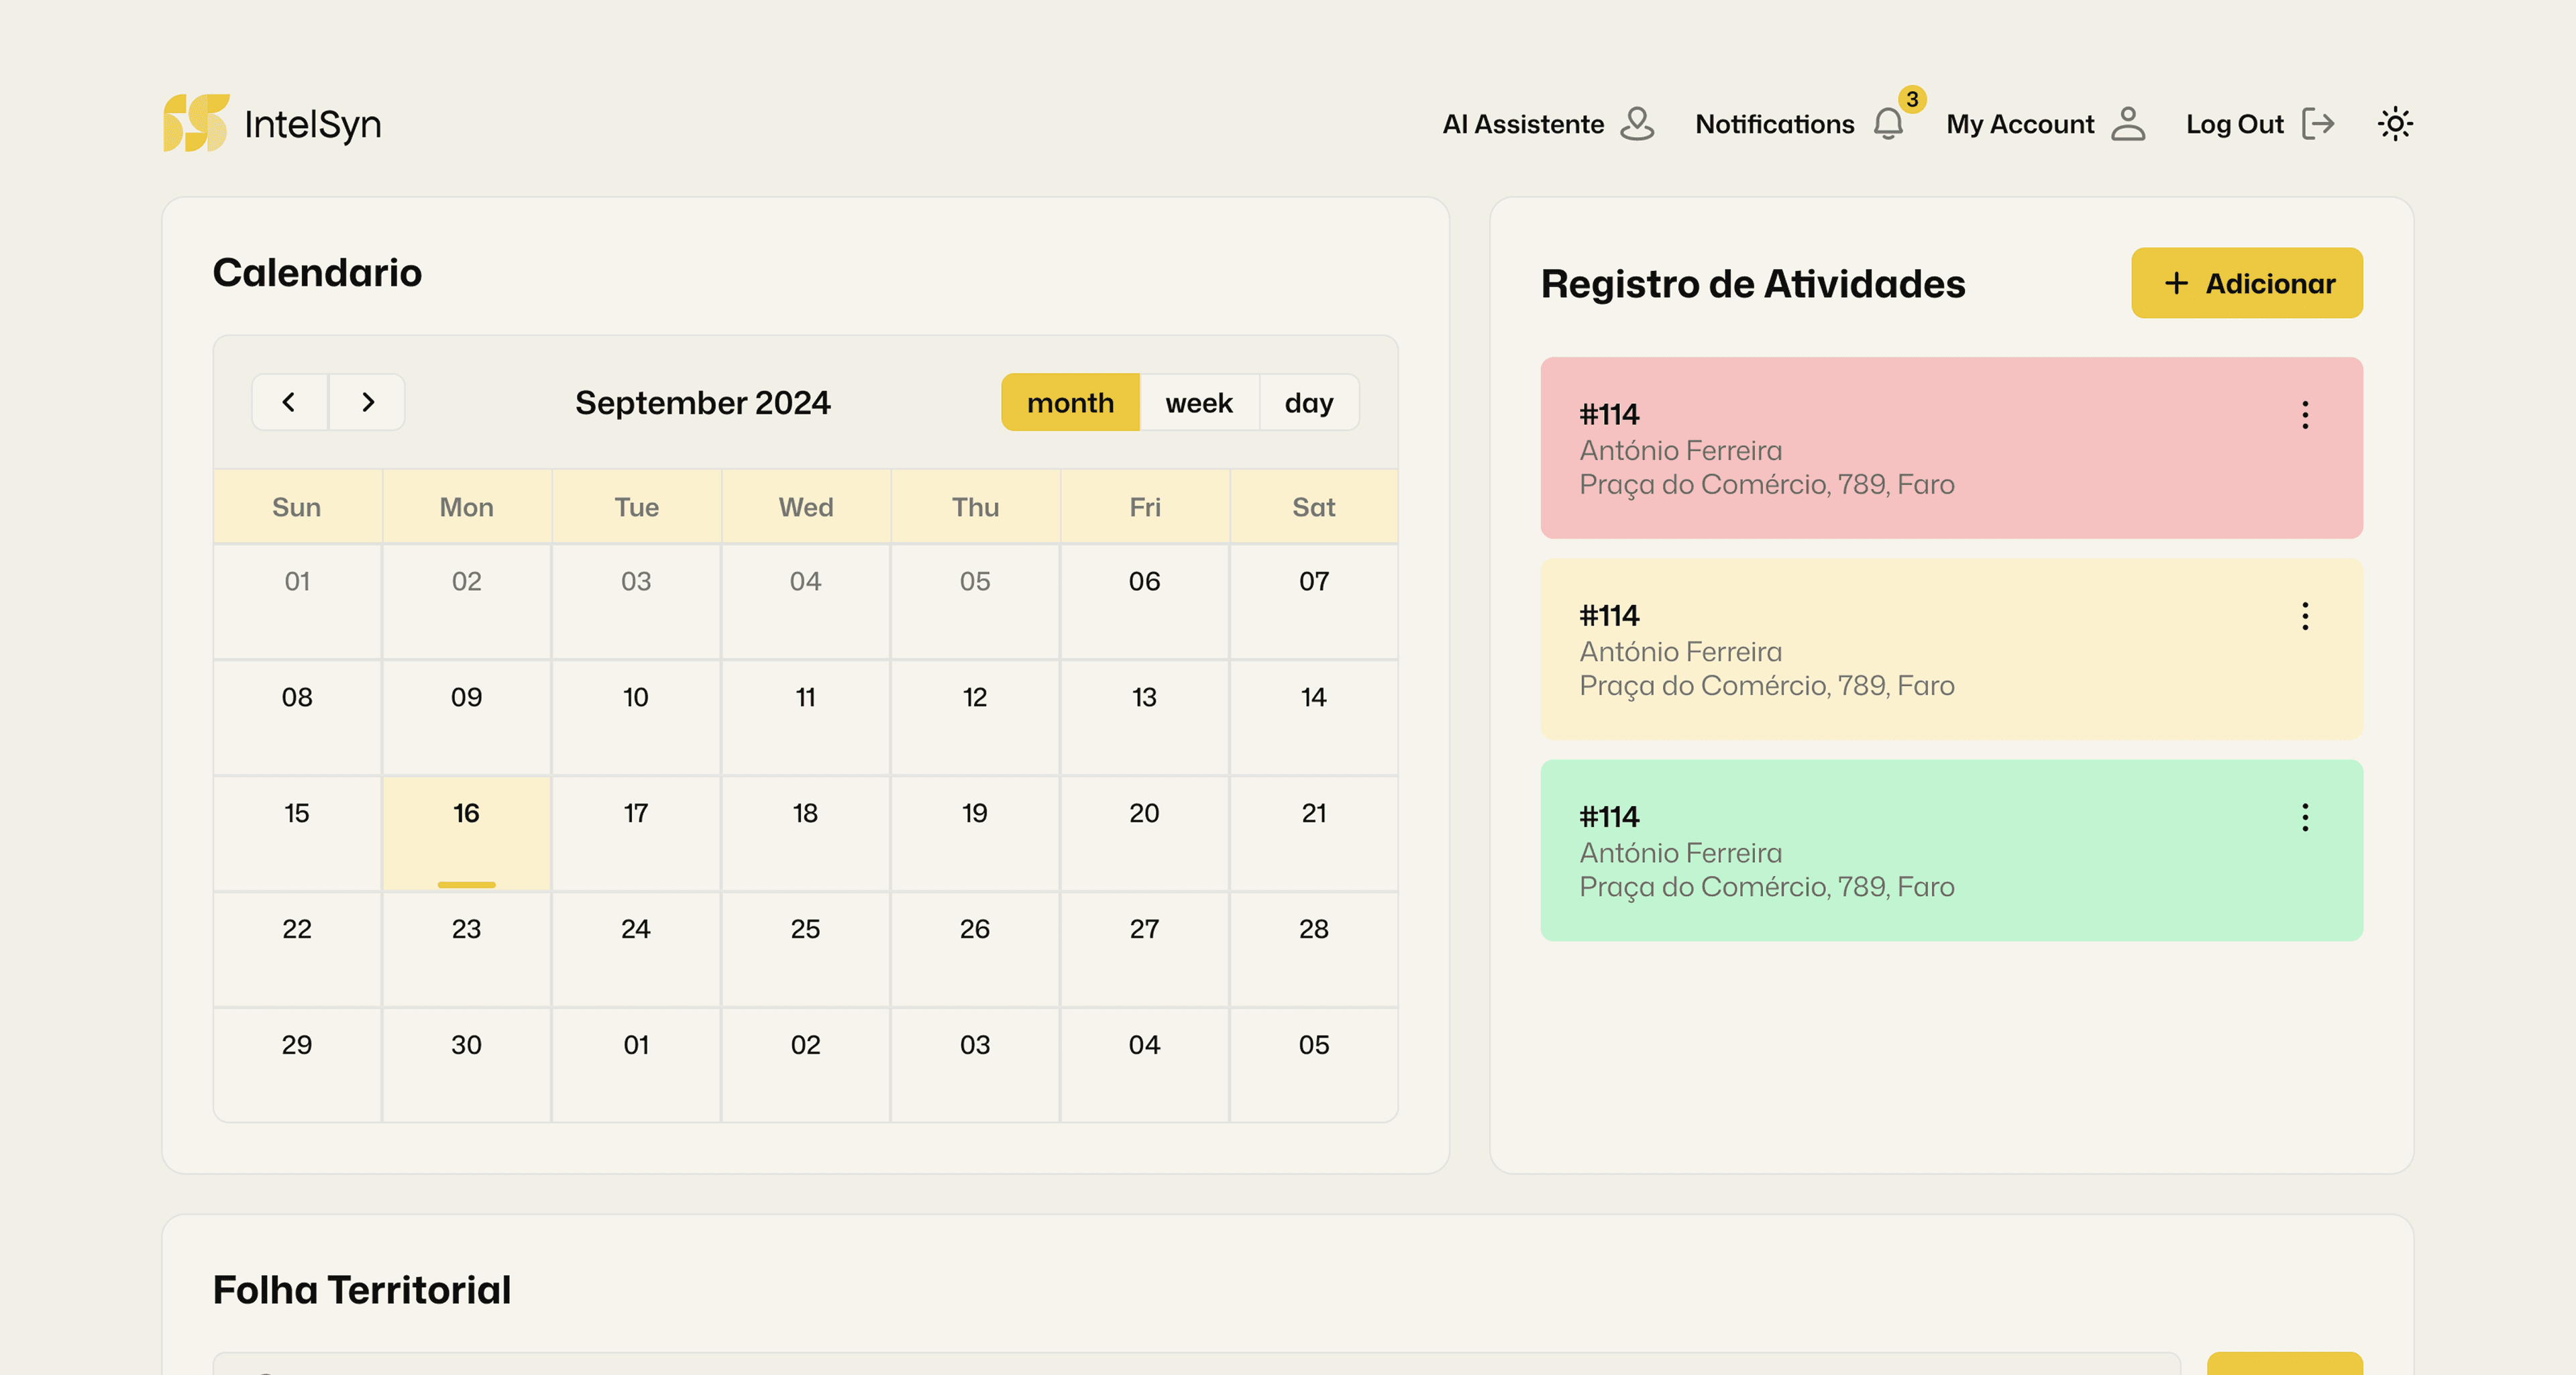
Task: Select September 16 highlighted day cell
Action: (466, 832)
